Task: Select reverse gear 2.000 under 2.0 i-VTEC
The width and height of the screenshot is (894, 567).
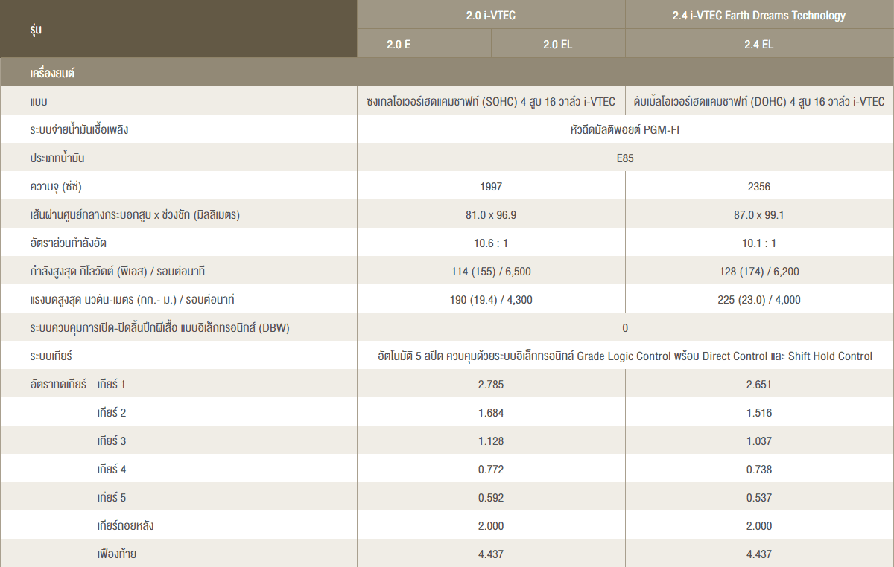Action: point(491,526)
